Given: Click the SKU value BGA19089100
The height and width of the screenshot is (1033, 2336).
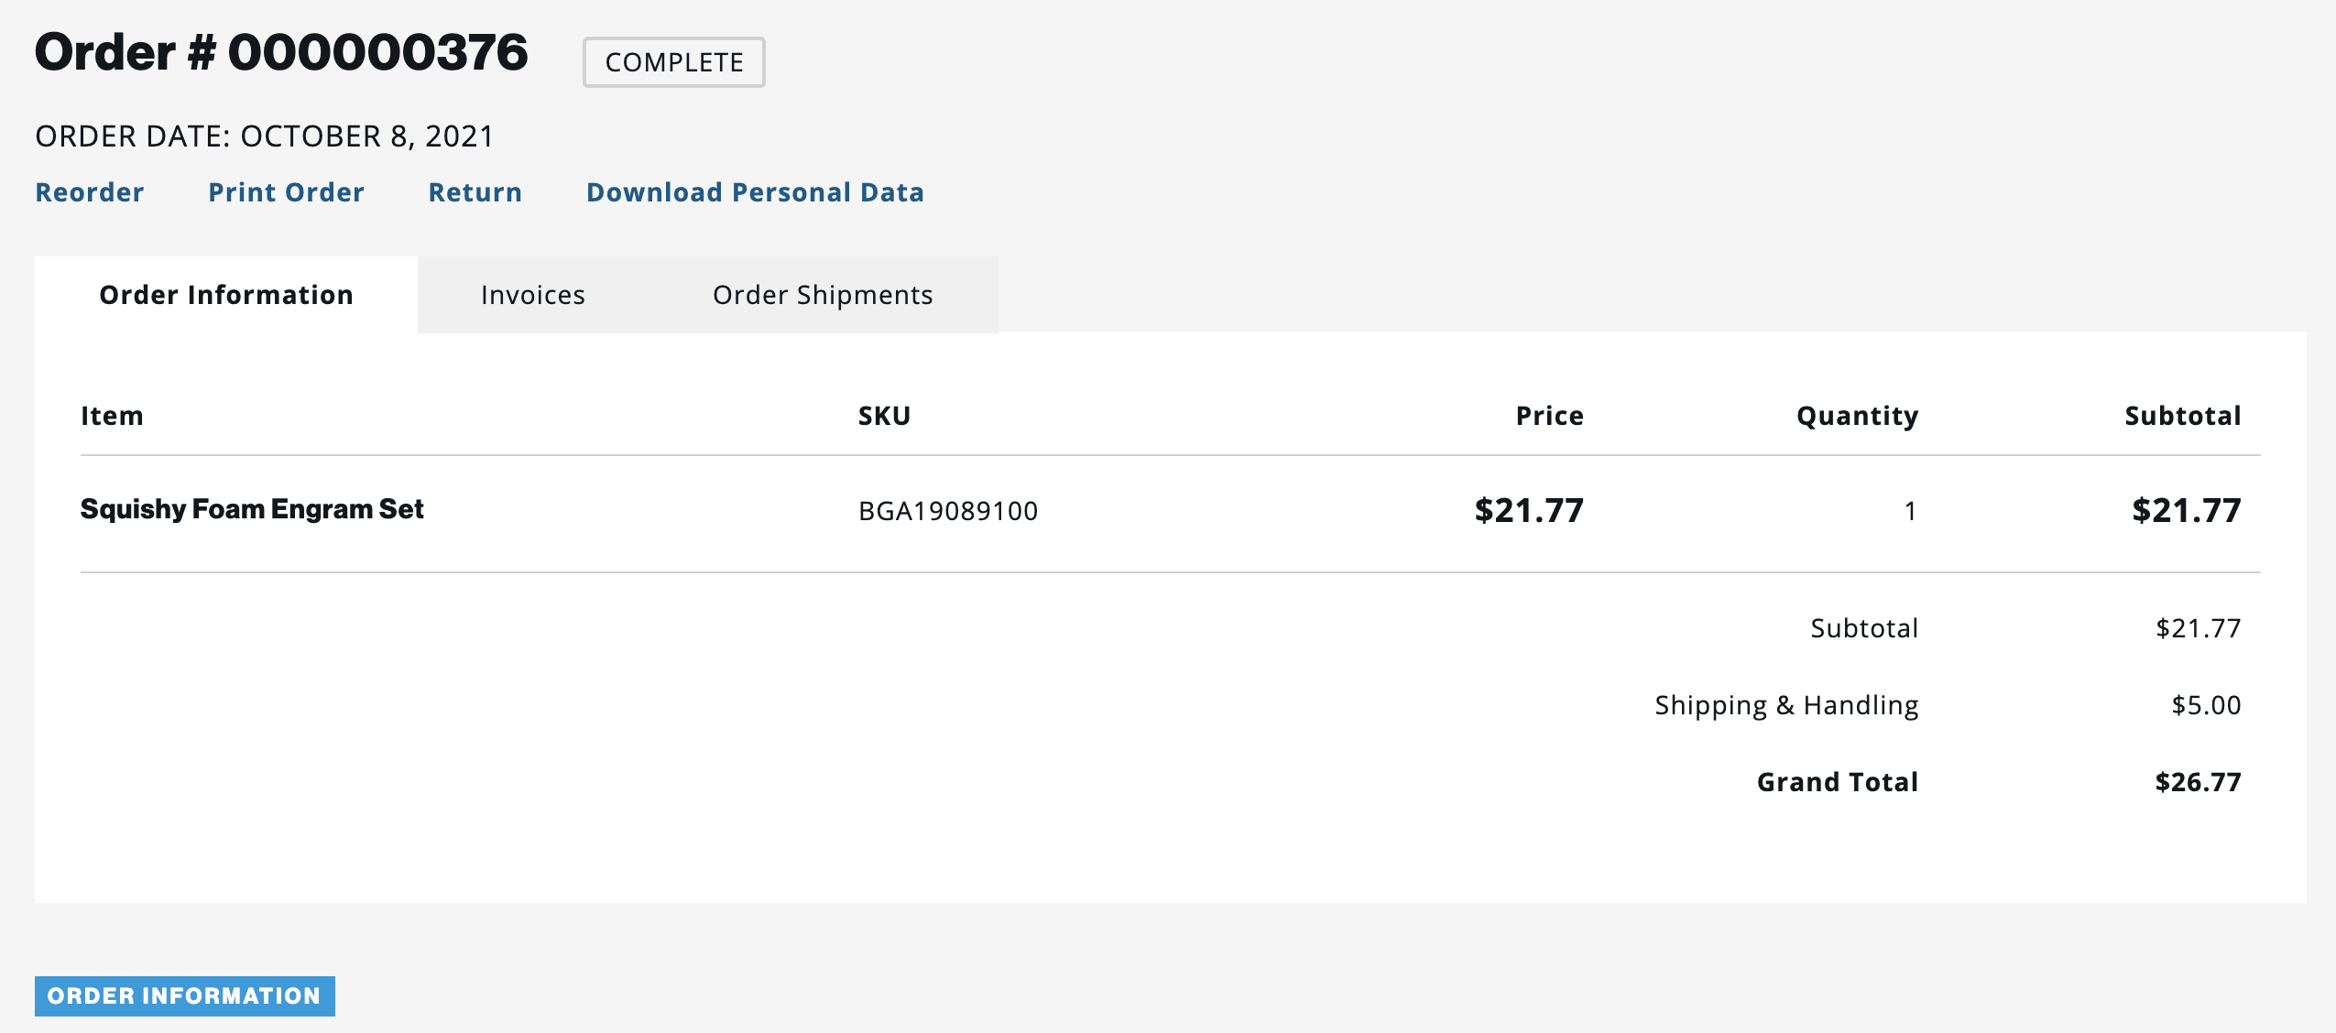Looking at the screenshot, I should pos(948,511).
